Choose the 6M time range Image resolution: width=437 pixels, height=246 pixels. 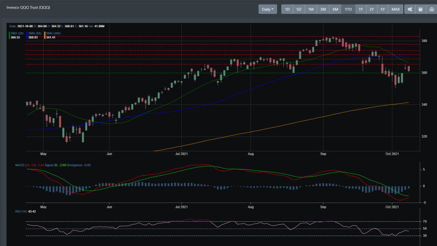[x=335, y=9]
